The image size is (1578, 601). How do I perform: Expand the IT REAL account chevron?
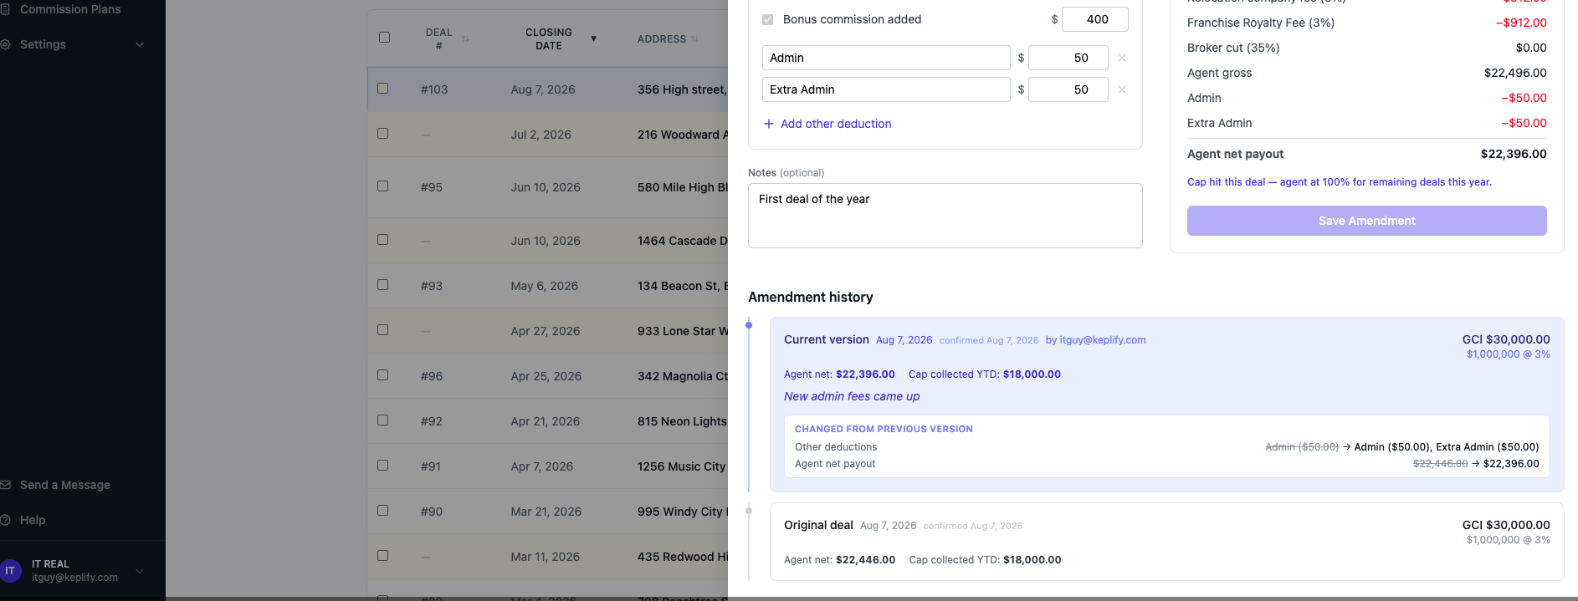click(140, 571)
